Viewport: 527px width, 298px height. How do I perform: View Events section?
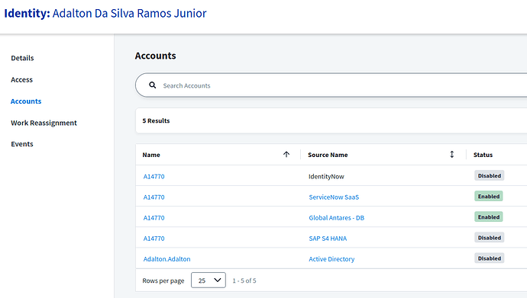click(22, 144)
